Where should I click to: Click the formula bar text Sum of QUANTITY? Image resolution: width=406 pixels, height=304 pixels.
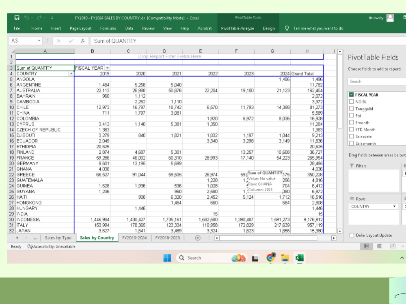point(115,41)
